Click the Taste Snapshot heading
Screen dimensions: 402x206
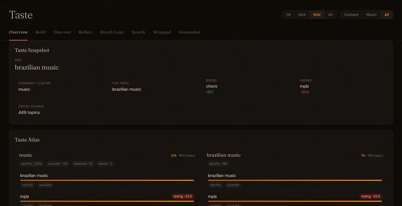(32, 50)
